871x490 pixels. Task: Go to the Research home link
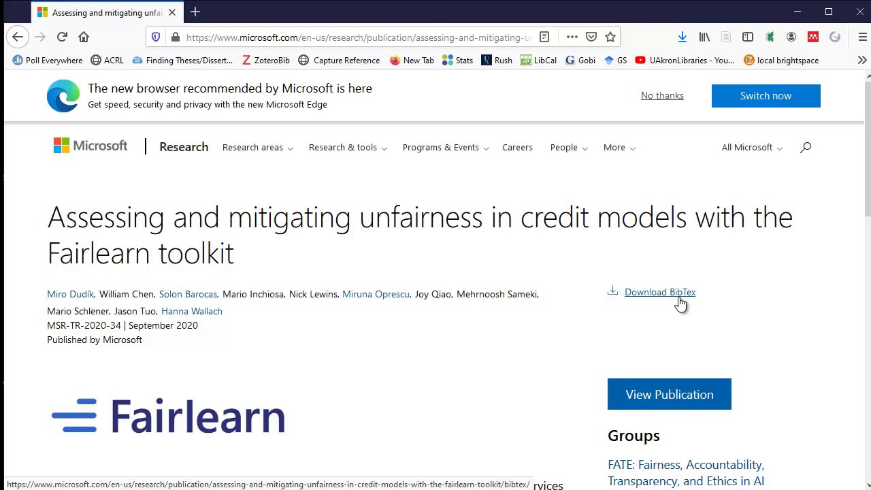(184, 147)
